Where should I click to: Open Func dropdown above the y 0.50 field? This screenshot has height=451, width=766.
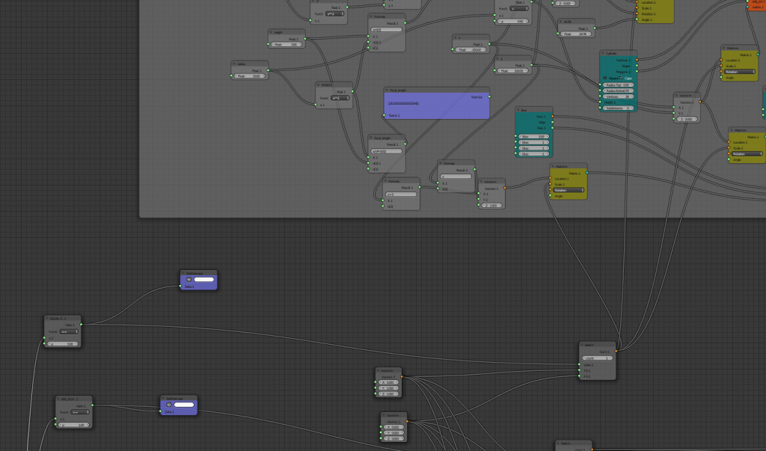(x=519, y=8)
